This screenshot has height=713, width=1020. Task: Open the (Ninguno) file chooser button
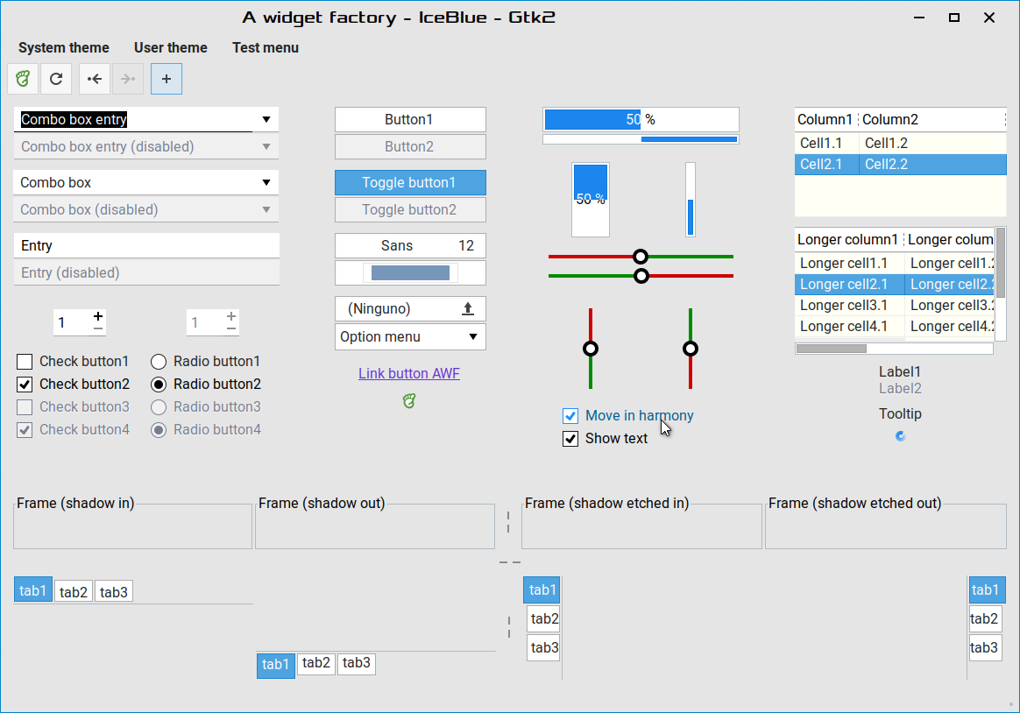click(410, 308)
